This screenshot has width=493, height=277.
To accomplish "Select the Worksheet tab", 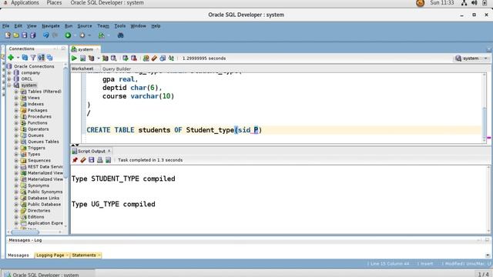I will 82,68.
